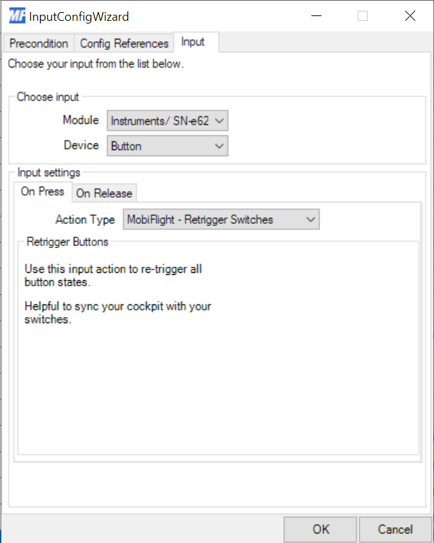Open the Config References tab
The width and height of the screenshot is (434, 543).
click(x=125, y=44)
